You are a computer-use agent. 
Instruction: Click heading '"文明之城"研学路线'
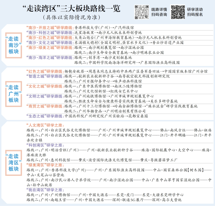(44, 96)
